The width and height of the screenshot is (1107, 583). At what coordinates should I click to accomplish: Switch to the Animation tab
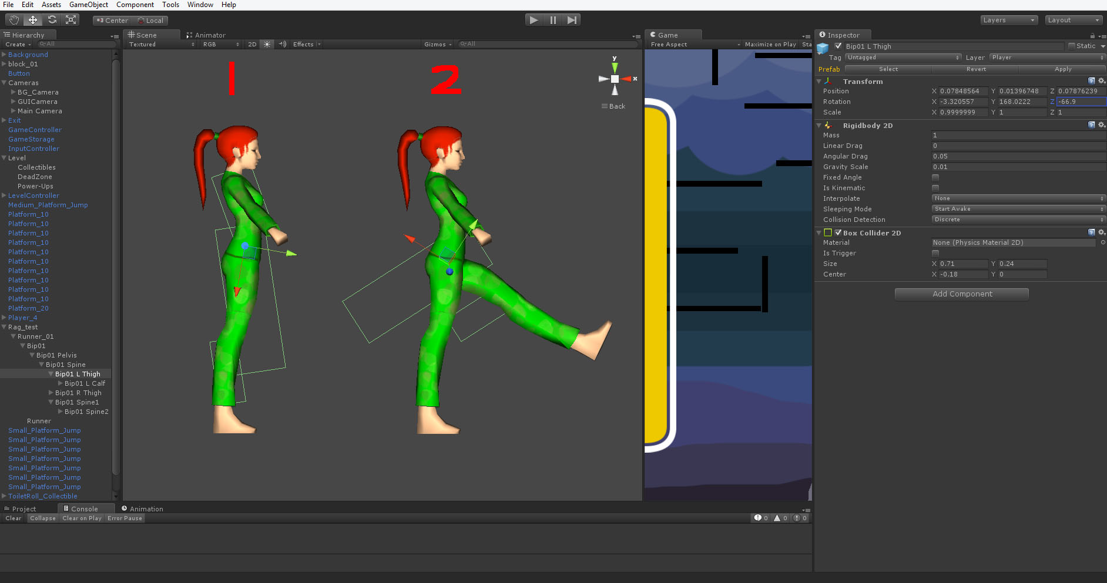point(142,509)
